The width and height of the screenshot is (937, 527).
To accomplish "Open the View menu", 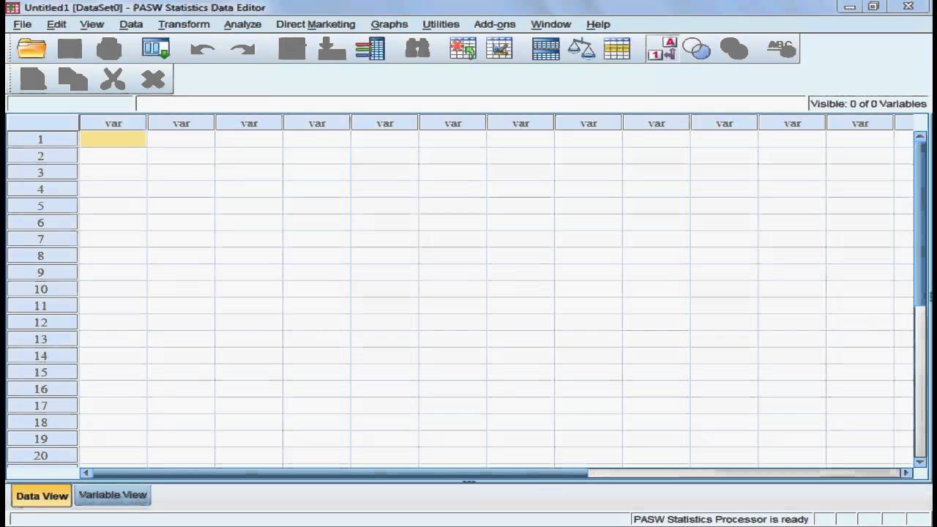I will pyautogui.click(x=92, y=24).
